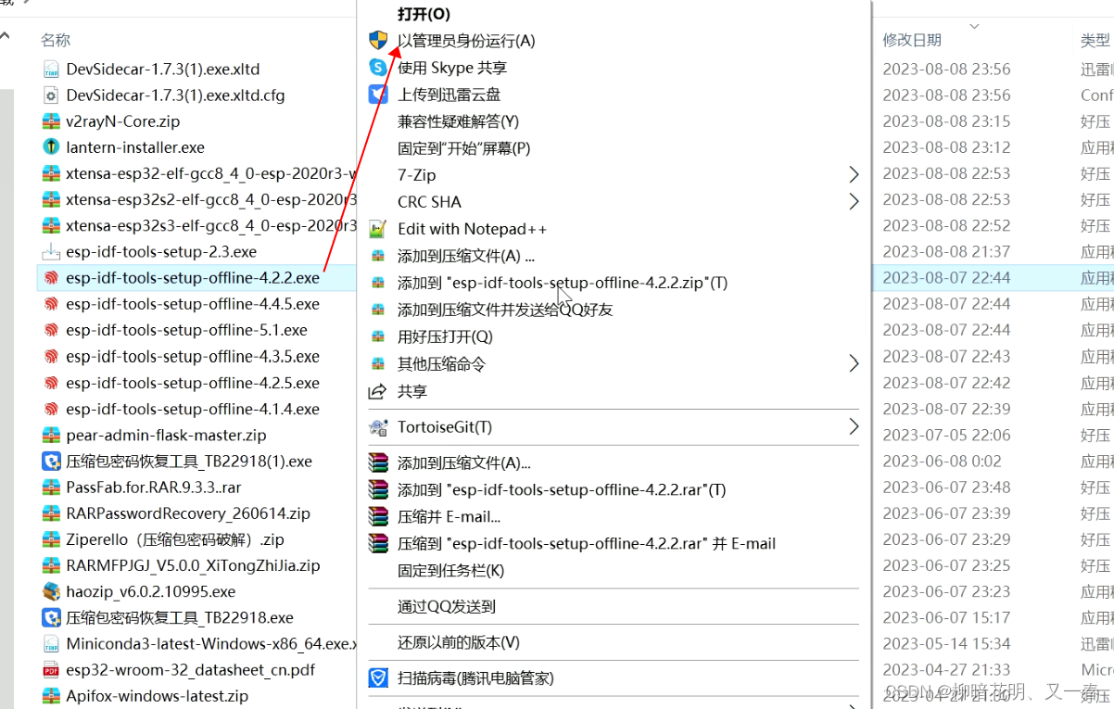Image resolution: width=1114 pixels, height=709 pixels.
Task: Click the Haozip icon beside 用好压打开(Q)
Action: tap(377, 336)
